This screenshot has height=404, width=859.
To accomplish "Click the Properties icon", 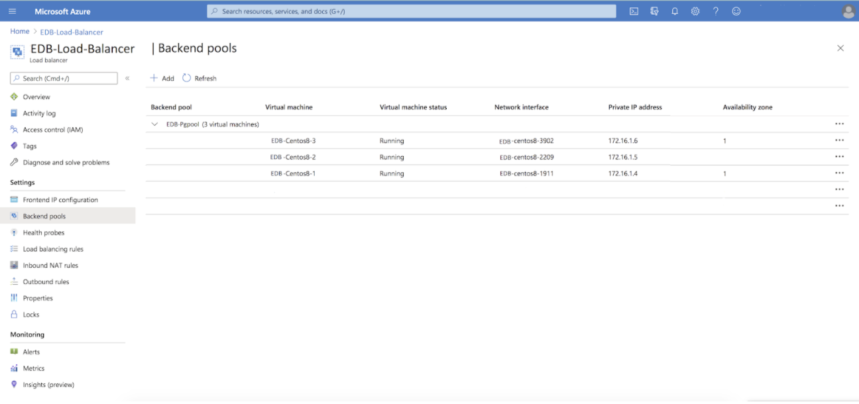I will [x=14, y=298].
